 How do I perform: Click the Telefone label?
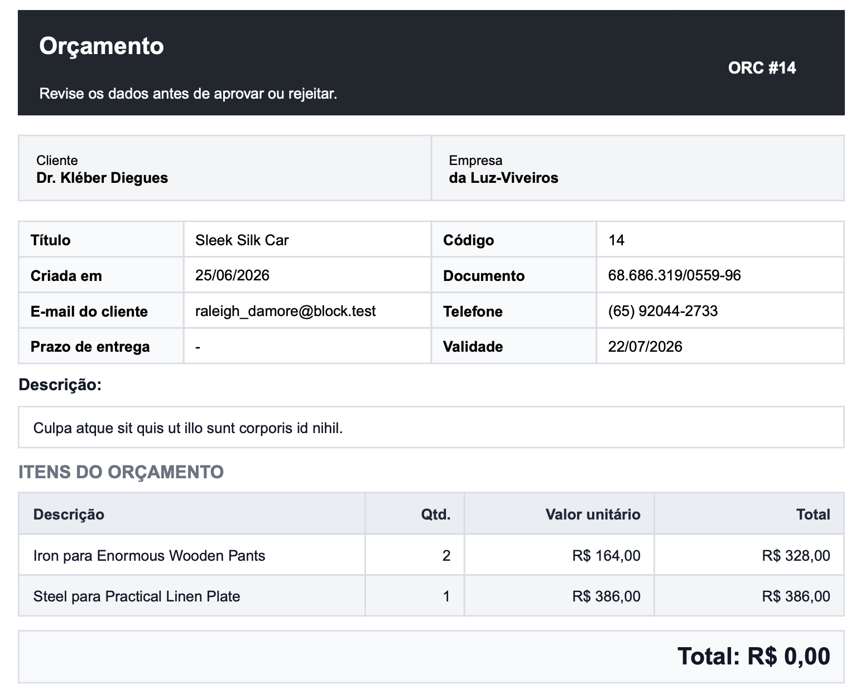tap(473, 312)
